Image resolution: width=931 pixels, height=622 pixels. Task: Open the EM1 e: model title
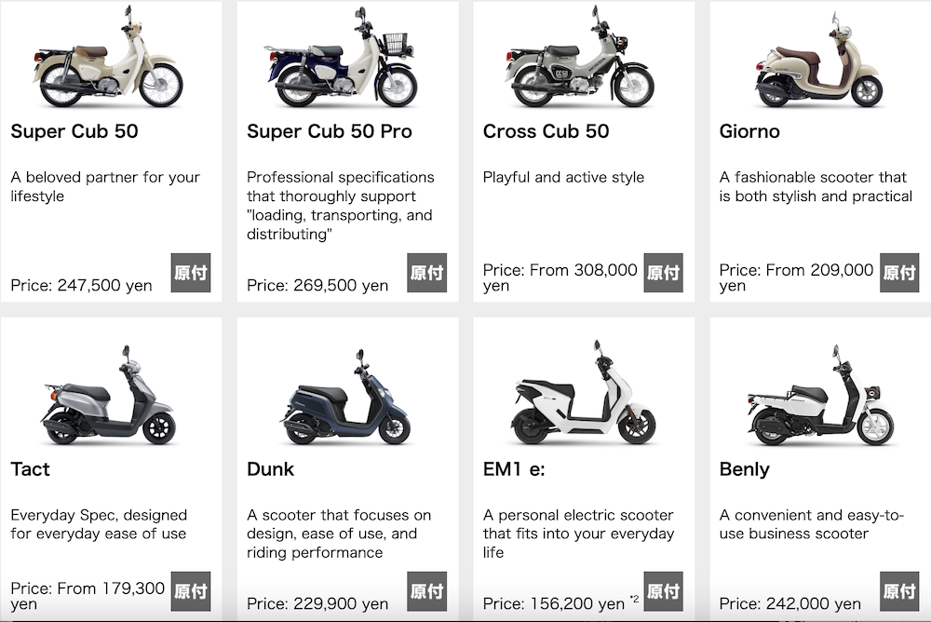point(514,469)
